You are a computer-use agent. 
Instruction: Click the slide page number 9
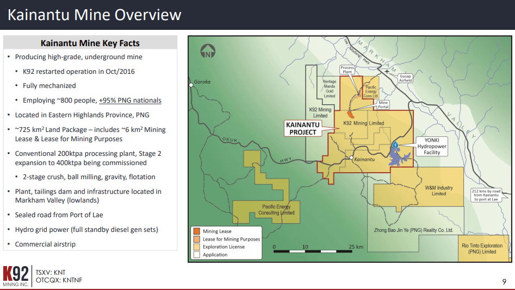(504, 281)
